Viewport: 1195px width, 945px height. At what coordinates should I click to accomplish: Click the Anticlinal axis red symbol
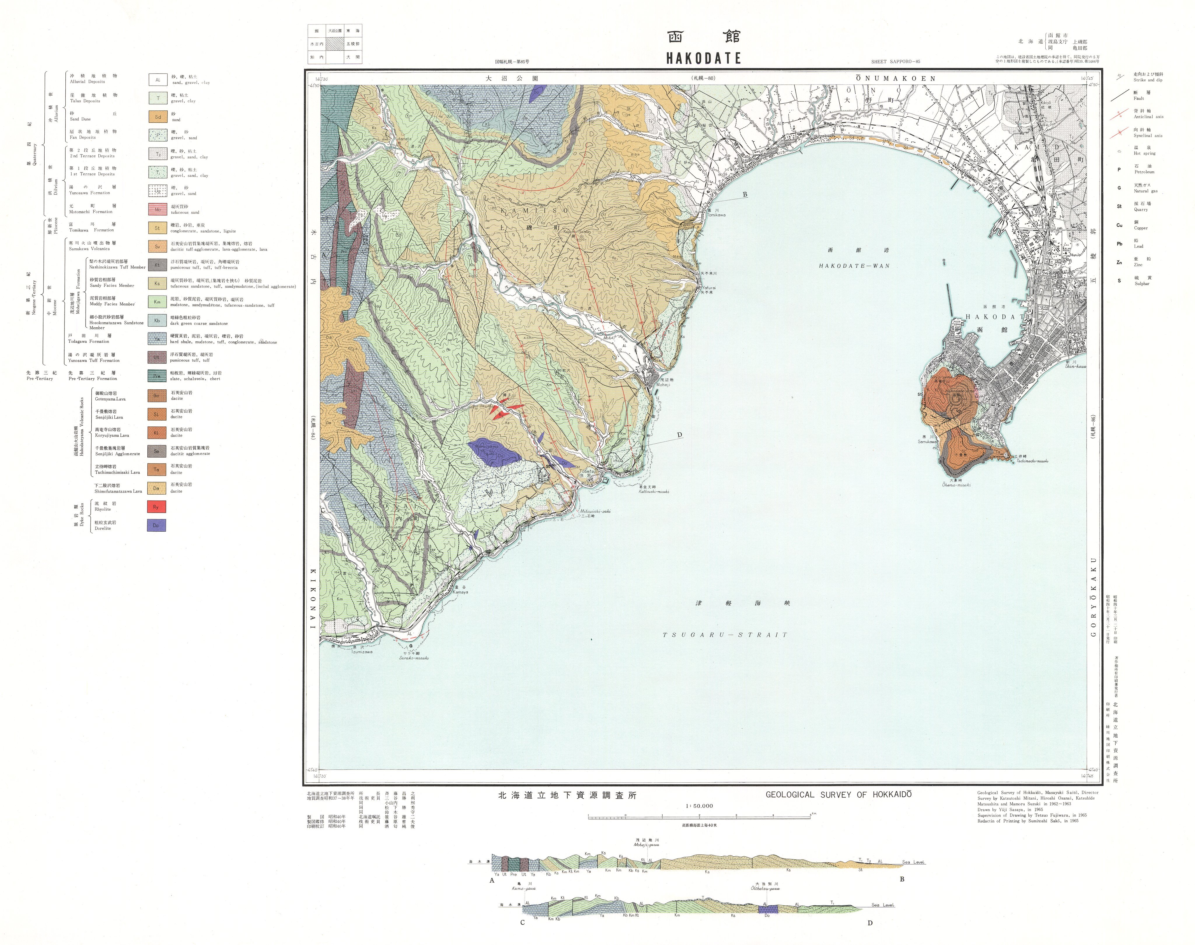[1119, 114]
